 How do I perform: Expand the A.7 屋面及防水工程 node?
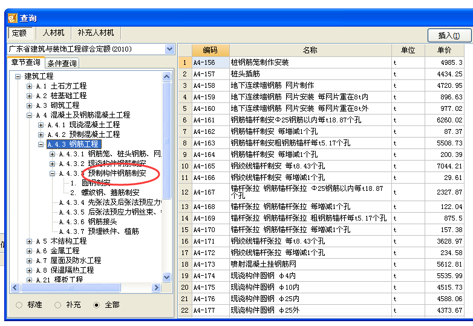(x=29, y=261)
